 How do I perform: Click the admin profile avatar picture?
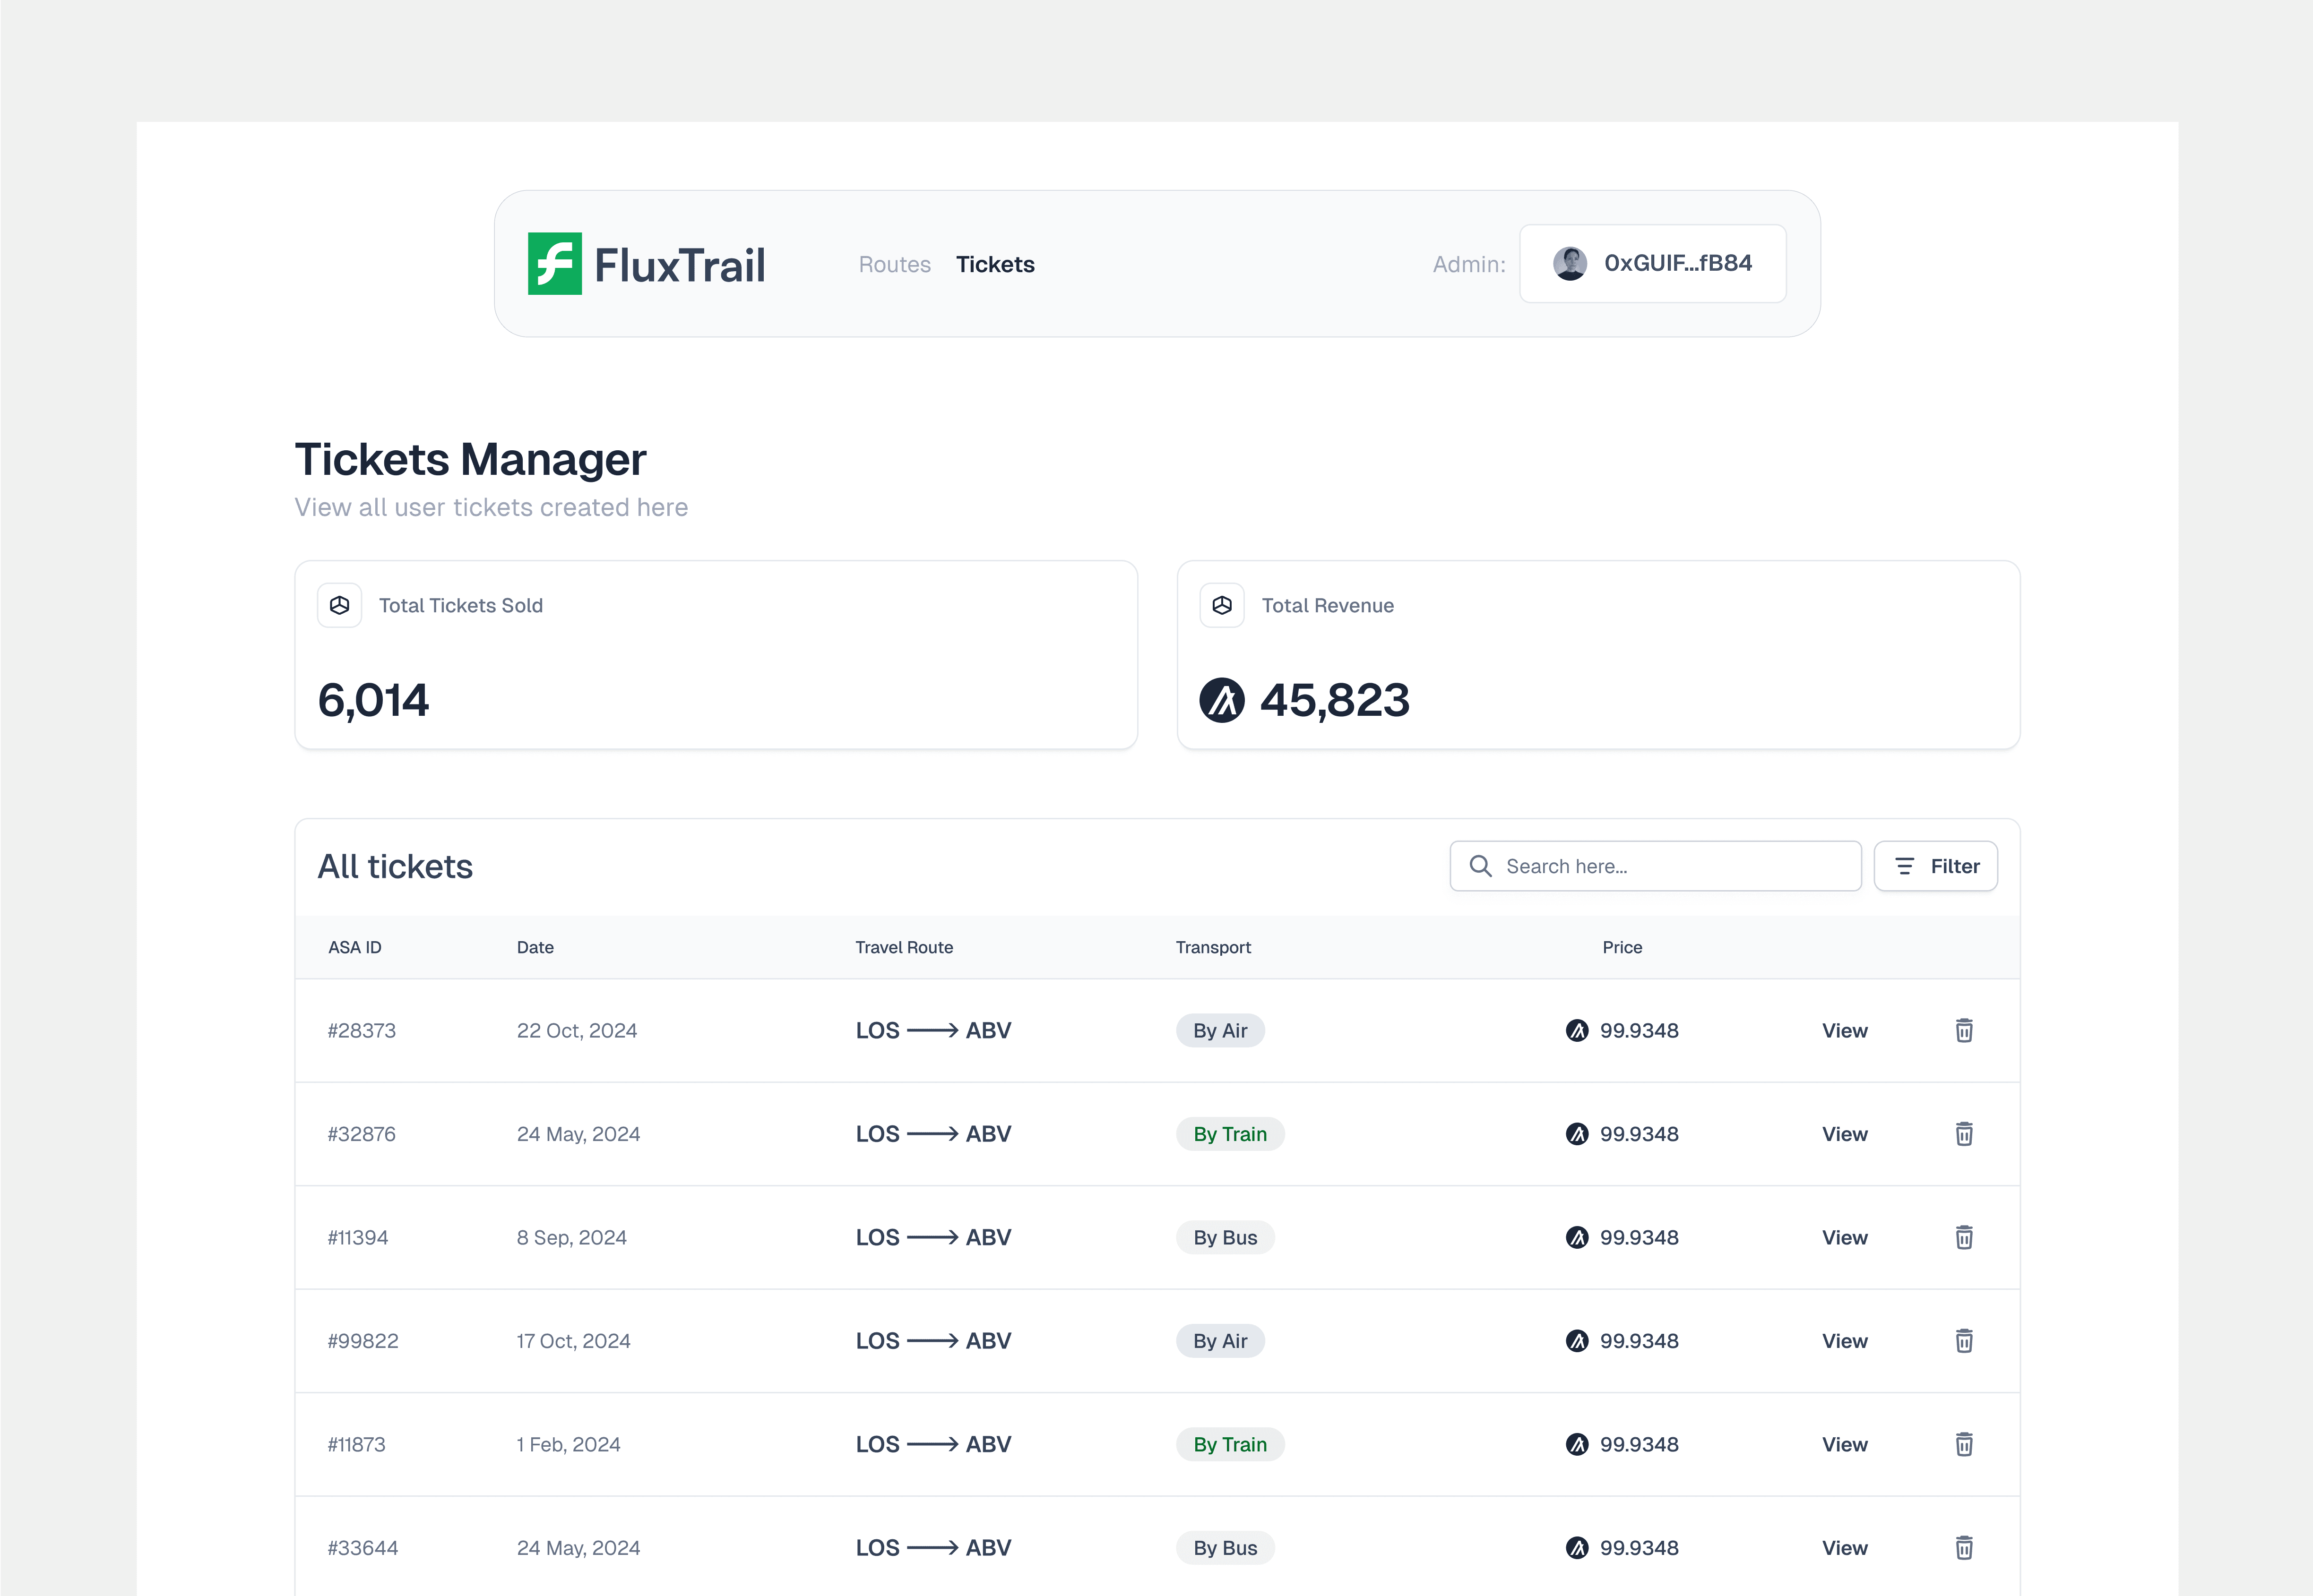(x=1570, y=263)
